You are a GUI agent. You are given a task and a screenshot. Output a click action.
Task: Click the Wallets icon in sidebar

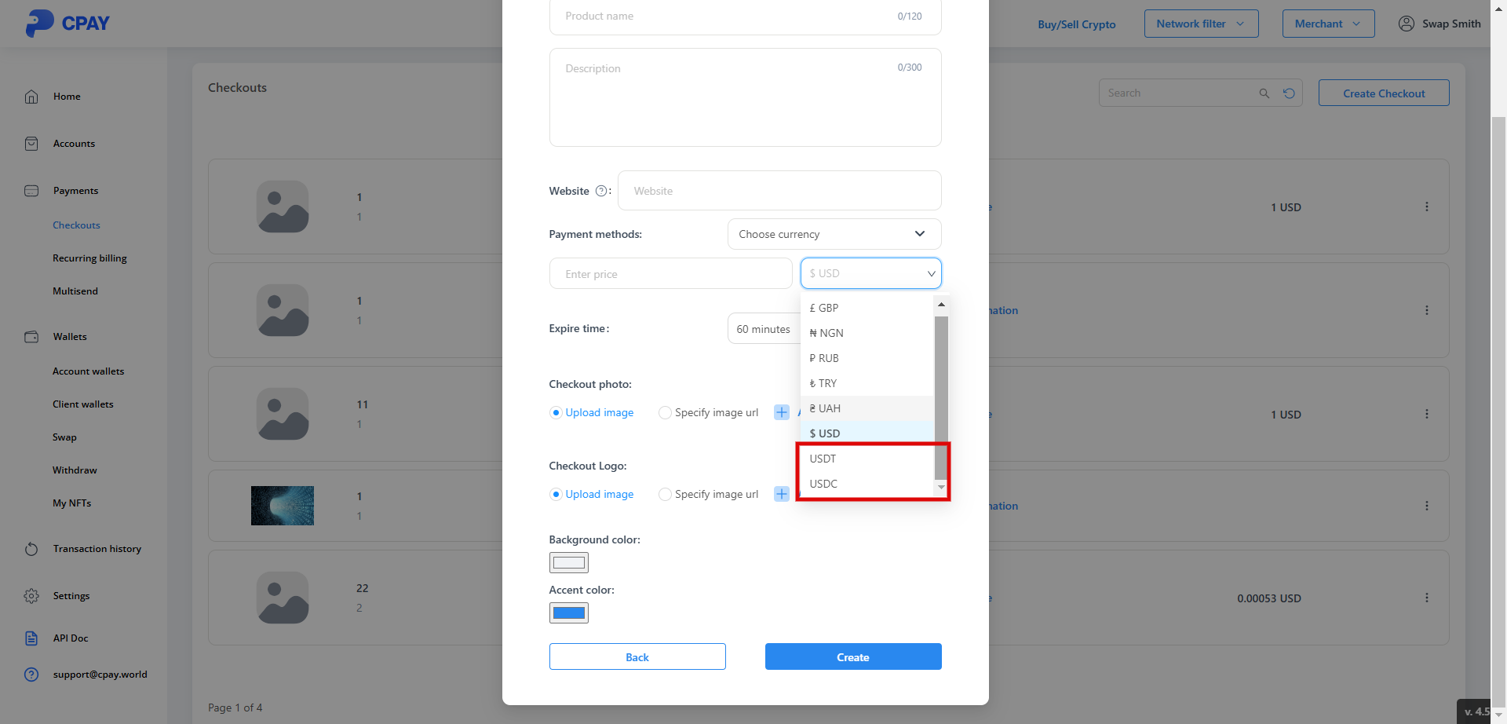(31, 337)
